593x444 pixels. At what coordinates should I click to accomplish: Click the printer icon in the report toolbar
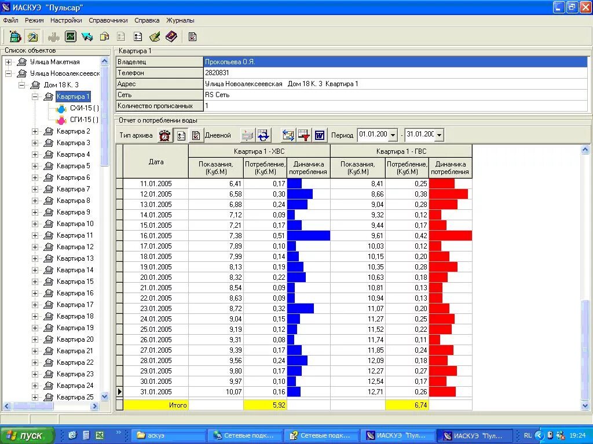[247, 135]
